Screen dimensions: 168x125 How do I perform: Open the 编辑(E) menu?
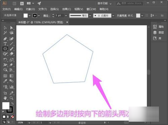pos(18,9)
